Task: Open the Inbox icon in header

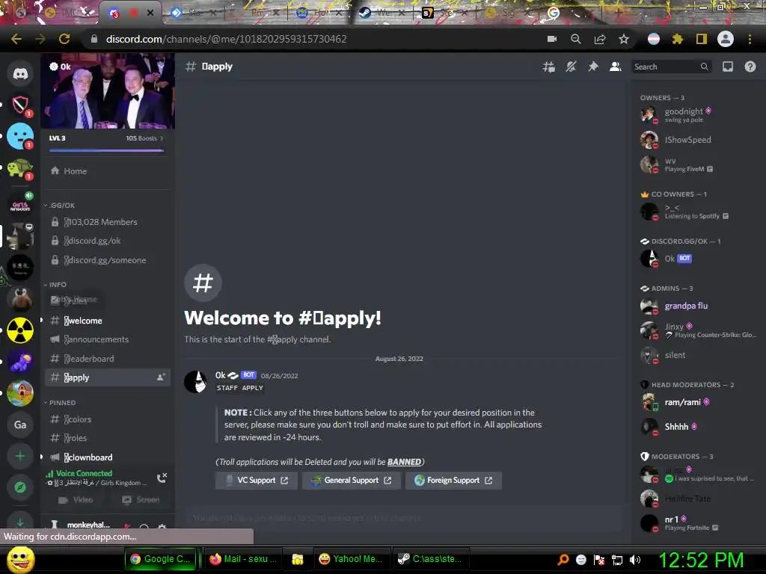Action: [727, 67]
